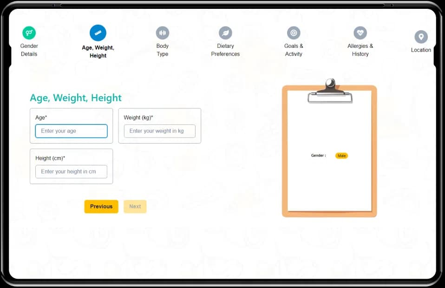The image size is (445, 288).
Task: Select the Allergies & History heart icon
Action: click(x=360, y=33)
